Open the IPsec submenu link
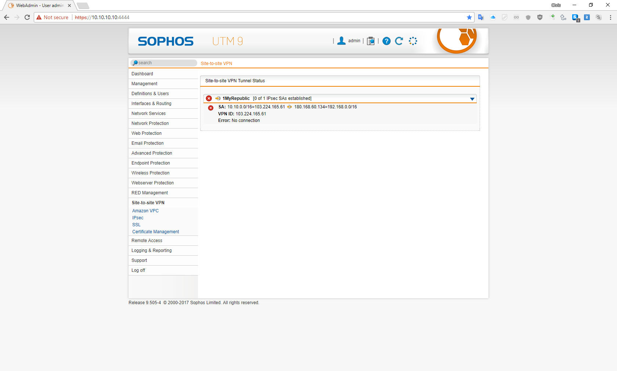Screen dimensions: 617x371 click(x=138, y=218)
